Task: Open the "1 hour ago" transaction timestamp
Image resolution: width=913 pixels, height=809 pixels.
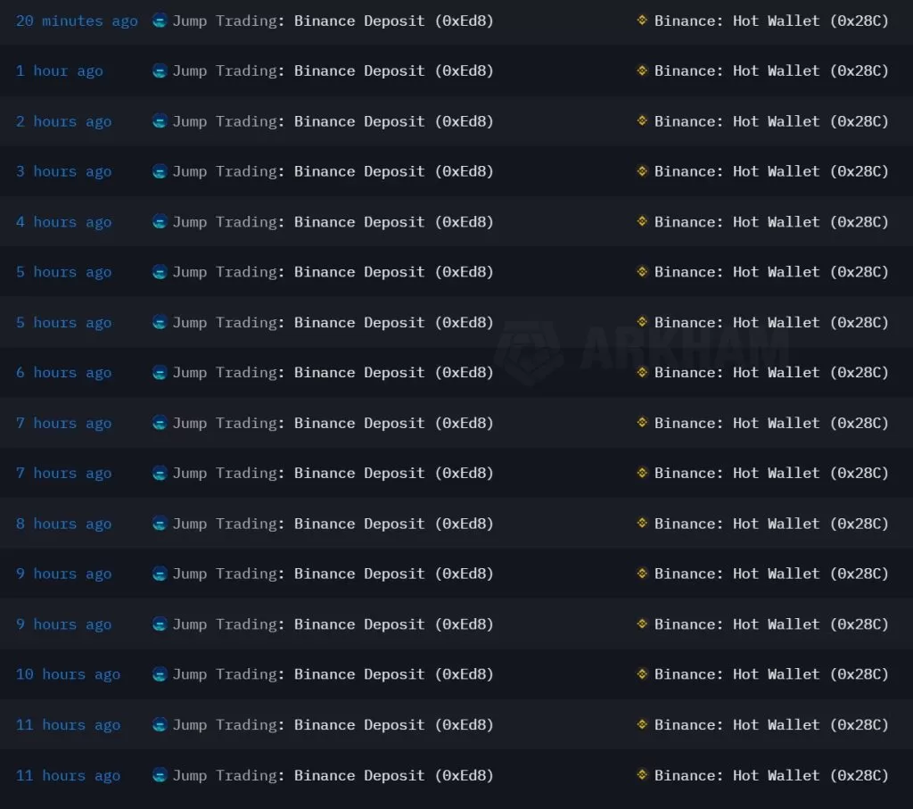Action: (x=59, y=70)
